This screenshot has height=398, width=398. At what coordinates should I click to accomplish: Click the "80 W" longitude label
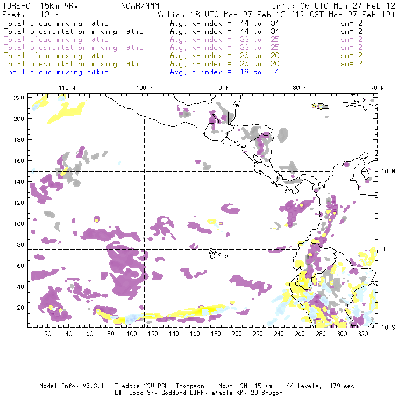tap(299, 88)
